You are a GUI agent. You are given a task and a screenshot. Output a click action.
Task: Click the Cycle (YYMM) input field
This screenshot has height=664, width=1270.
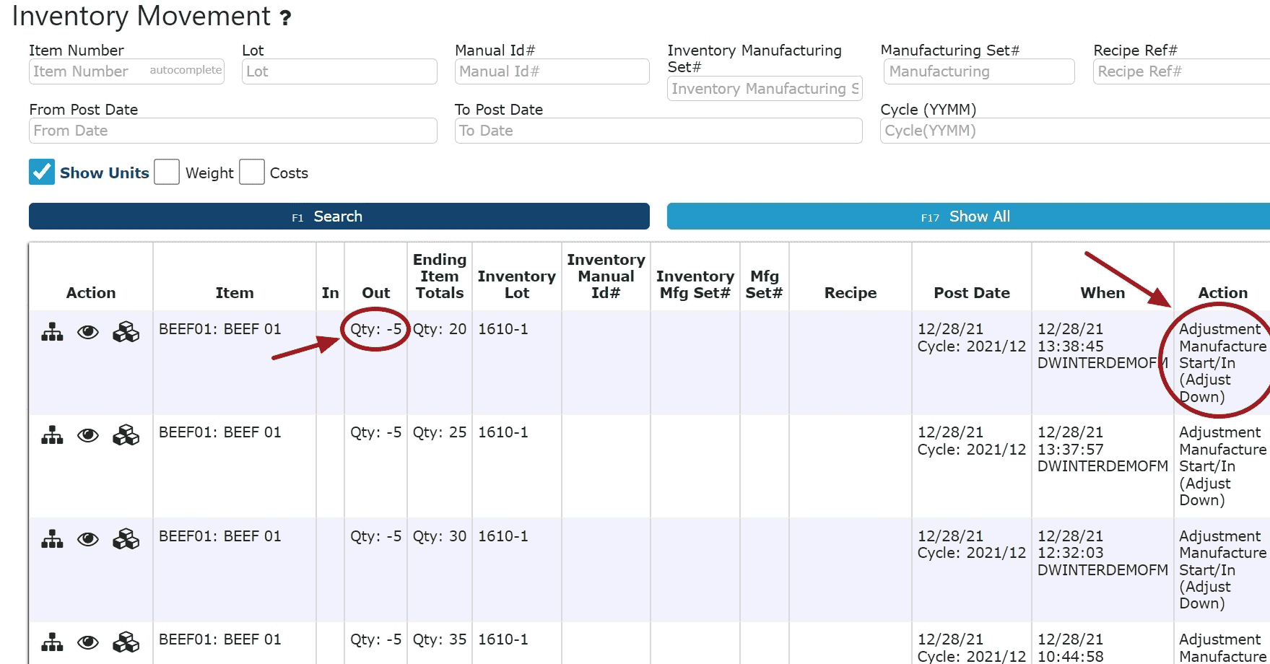click(x=1075, y=131)
